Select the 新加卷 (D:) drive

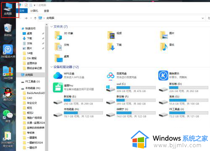coord(184,87)
